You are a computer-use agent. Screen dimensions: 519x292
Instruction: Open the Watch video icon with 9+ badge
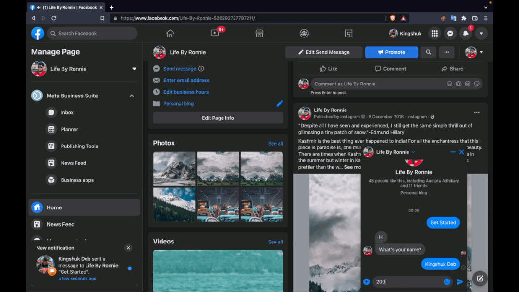point(215,34)
